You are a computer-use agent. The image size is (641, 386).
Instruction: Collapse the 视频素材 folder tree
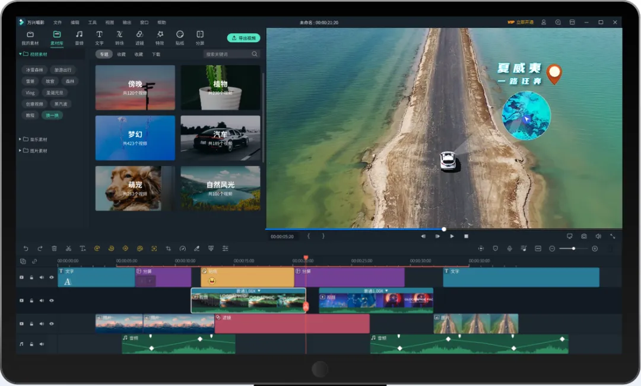tap(20, 54)
